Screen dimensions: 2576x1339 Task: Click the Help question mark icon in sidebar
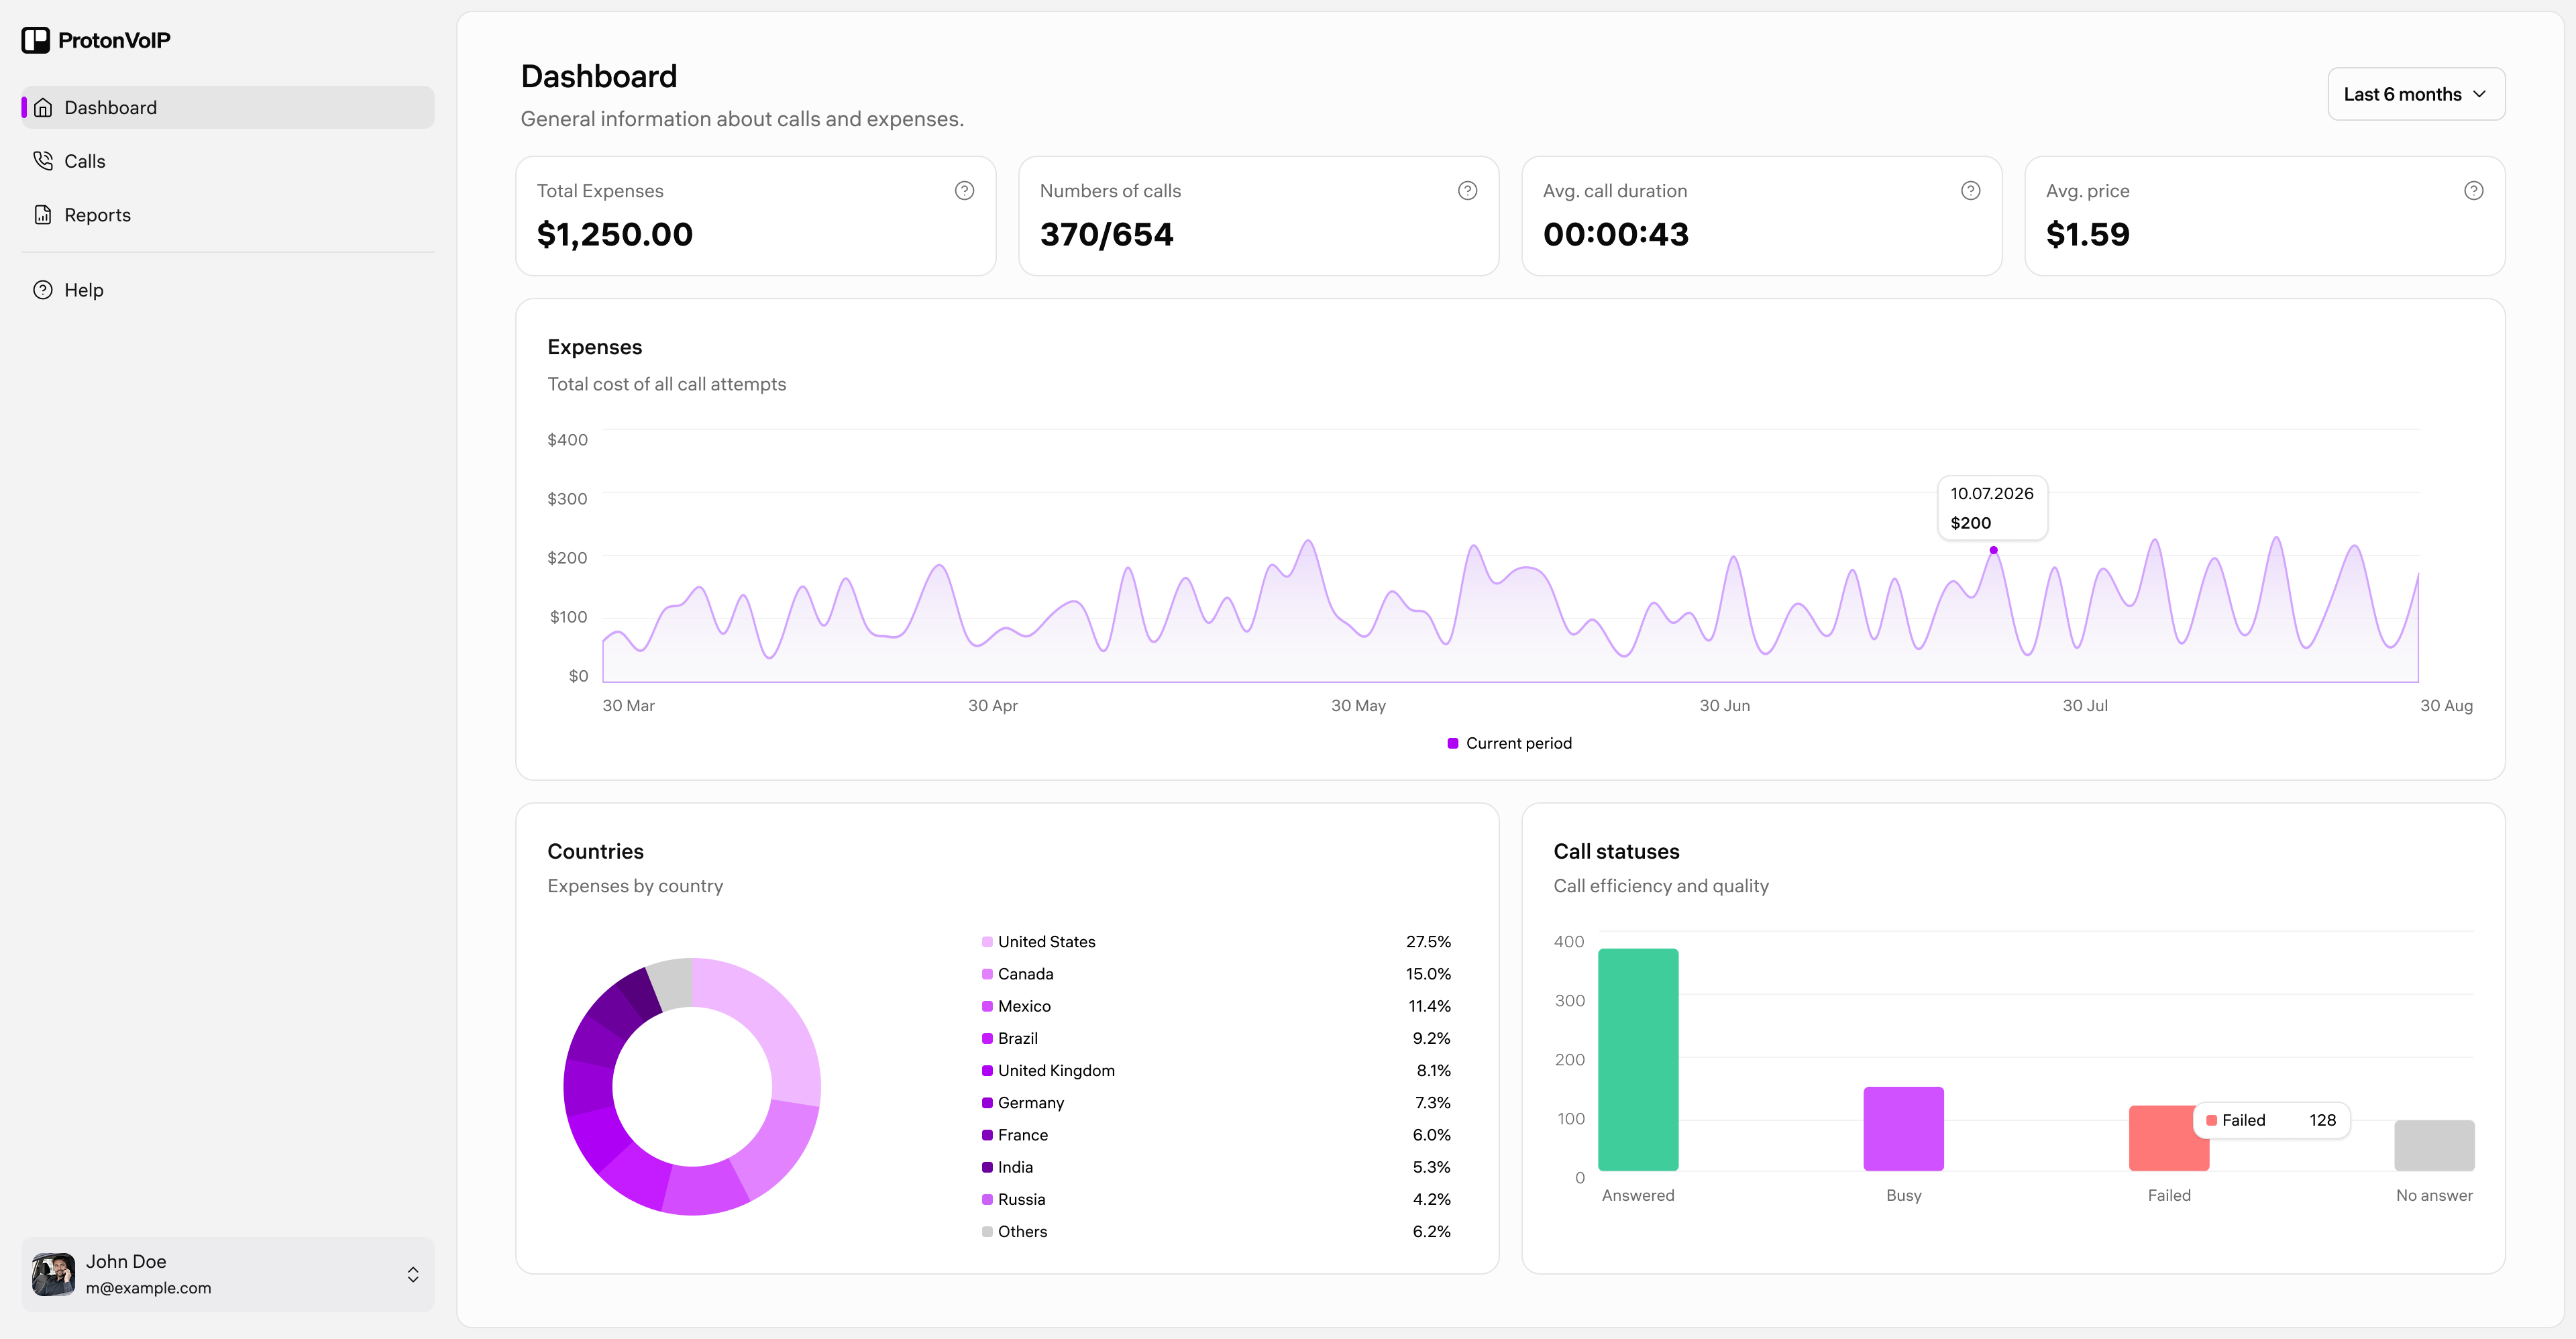pyautogui.click(x=43, y=290)
